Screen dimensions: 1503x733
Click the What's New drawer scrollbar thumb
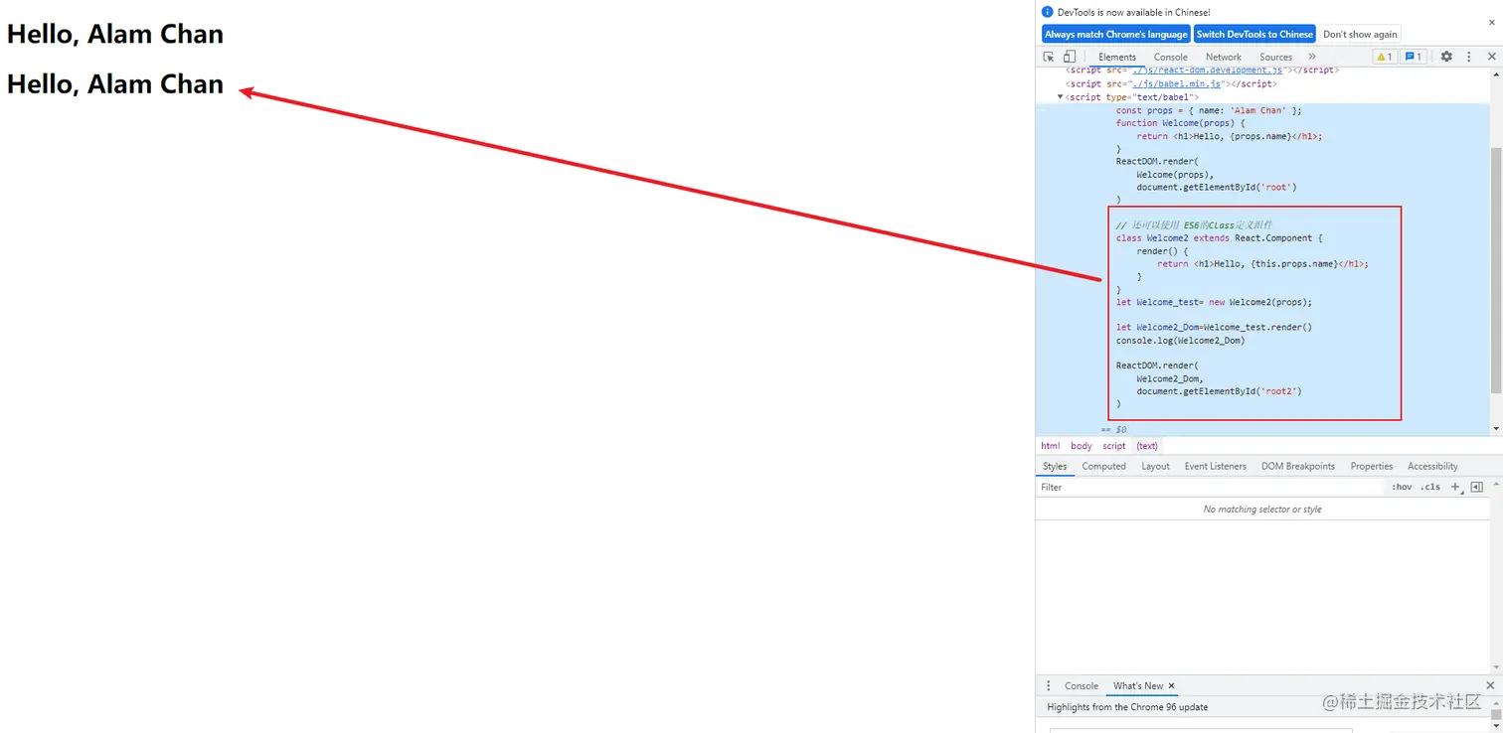coord(1497,713)
